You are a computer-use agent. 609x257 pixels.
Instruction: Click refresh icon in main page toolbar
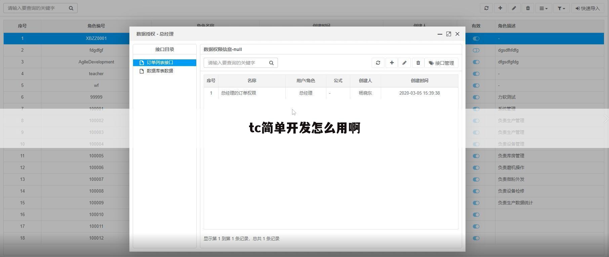[486, 8]
